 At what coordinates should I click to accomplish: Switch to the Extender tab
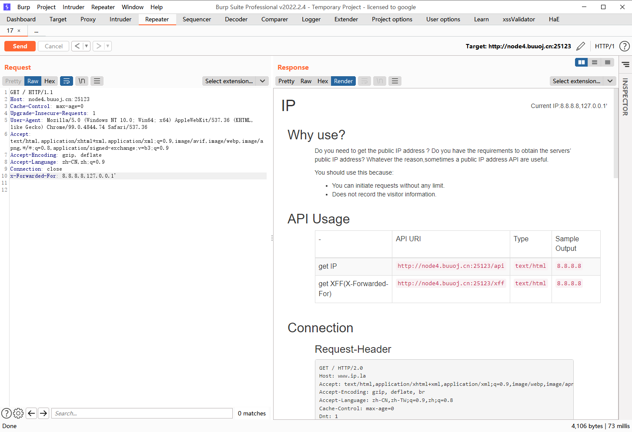tap(346, 19)
